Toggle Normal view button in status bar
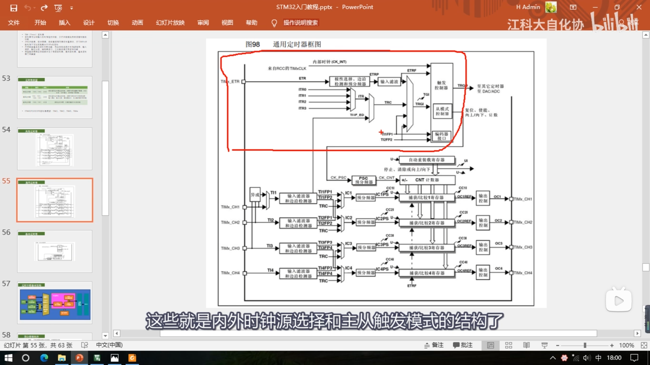 click(x=491, y=345)
